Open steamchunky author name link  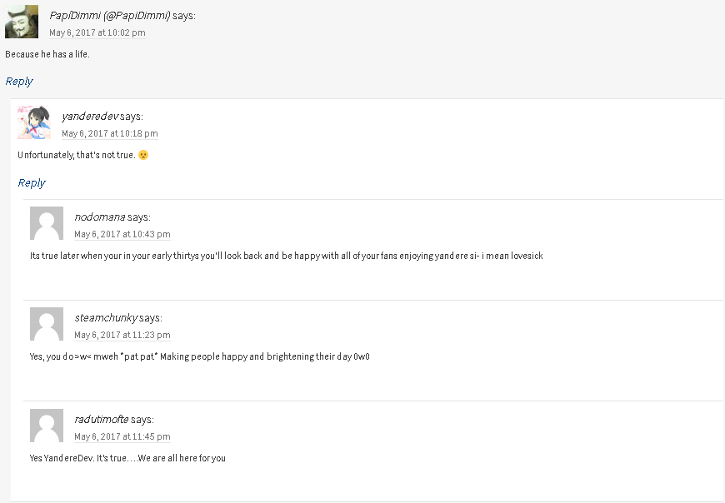106,318
